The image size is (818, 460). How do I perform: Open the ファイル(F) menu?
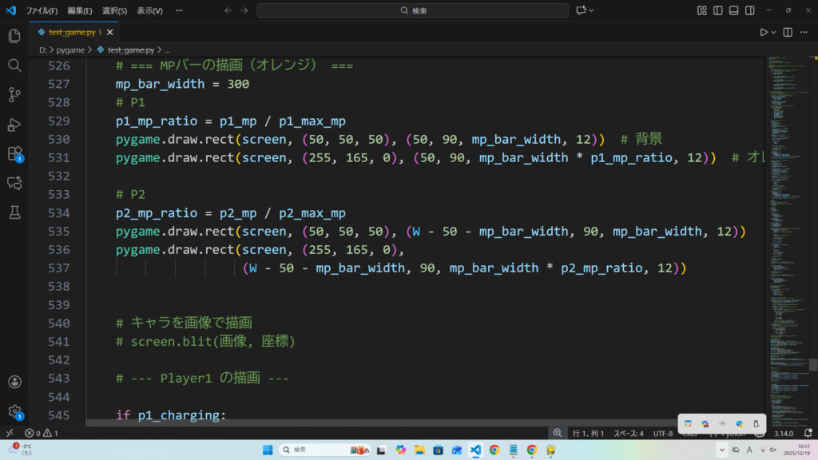(42, 10)
